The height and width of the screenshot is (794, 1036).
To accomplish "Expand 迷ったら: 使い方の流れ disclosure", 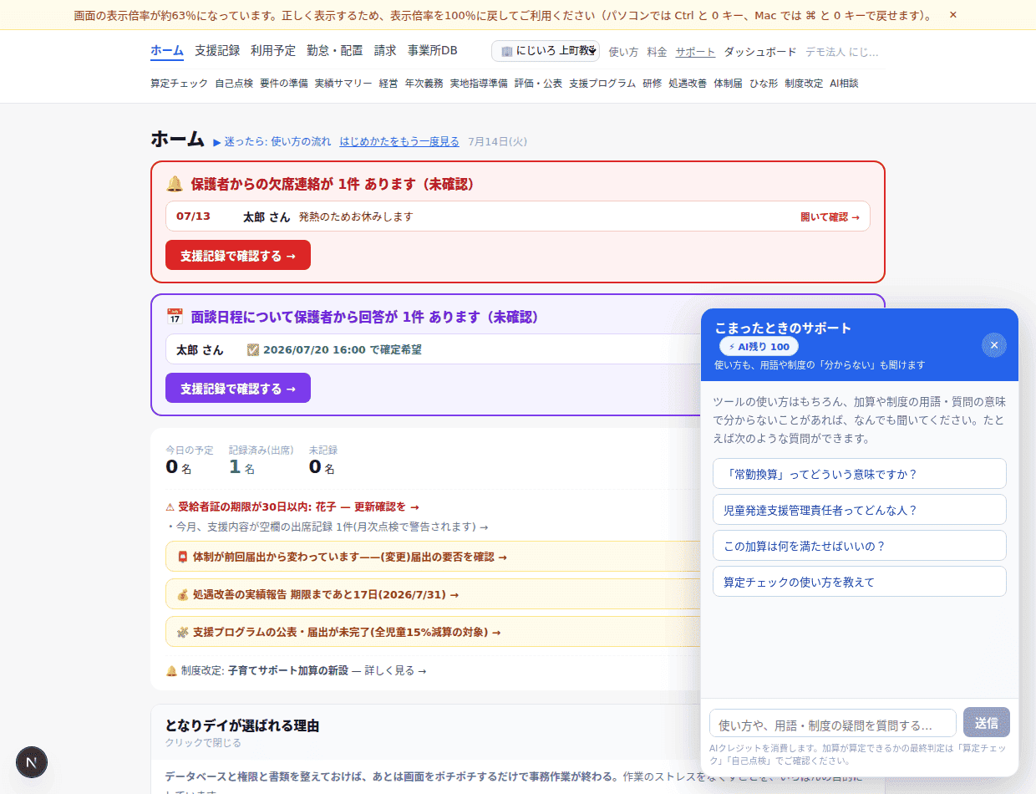I will pyautogui.click(x=272, y=142).
